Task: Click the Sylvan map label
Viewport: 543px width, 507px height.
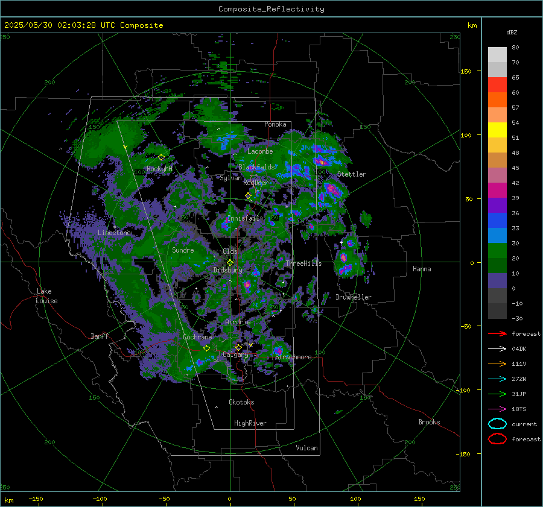Action: [230, 178]
